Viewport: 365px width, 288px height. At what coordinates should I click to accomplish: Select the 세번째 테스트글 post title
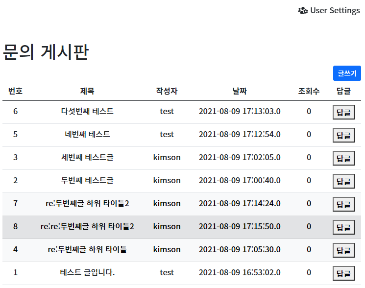coord(87,157)
